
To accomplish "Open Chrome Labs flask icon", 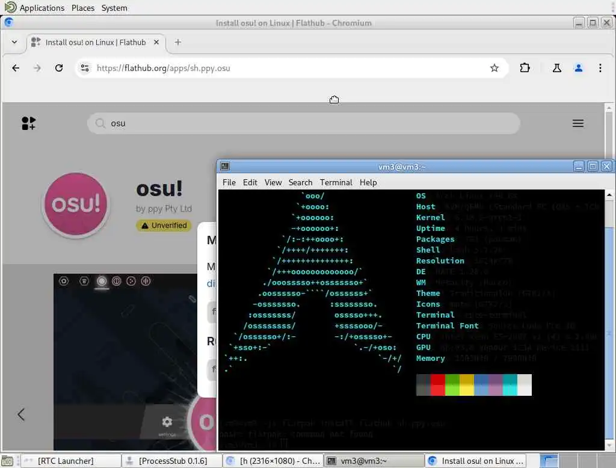I will pos(556,68).
